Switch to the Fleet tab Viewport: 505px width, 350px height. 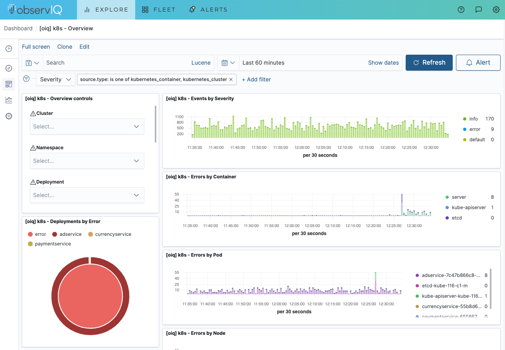tap(159, 10)
